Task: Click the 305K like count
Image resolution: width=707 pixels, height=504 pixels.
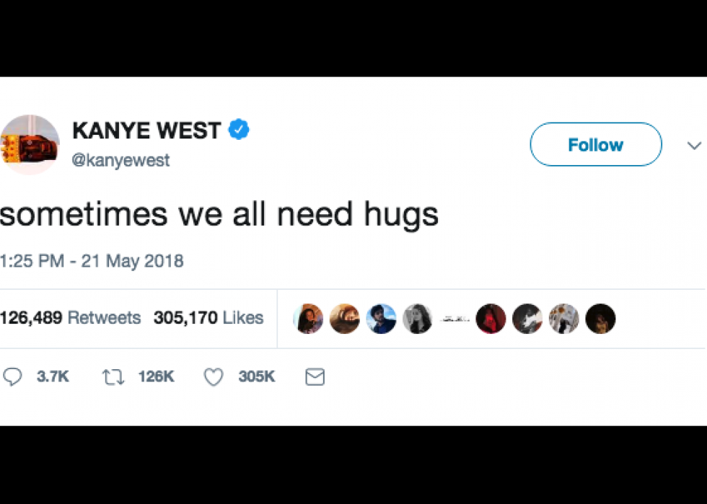Action: click(257, 376)
